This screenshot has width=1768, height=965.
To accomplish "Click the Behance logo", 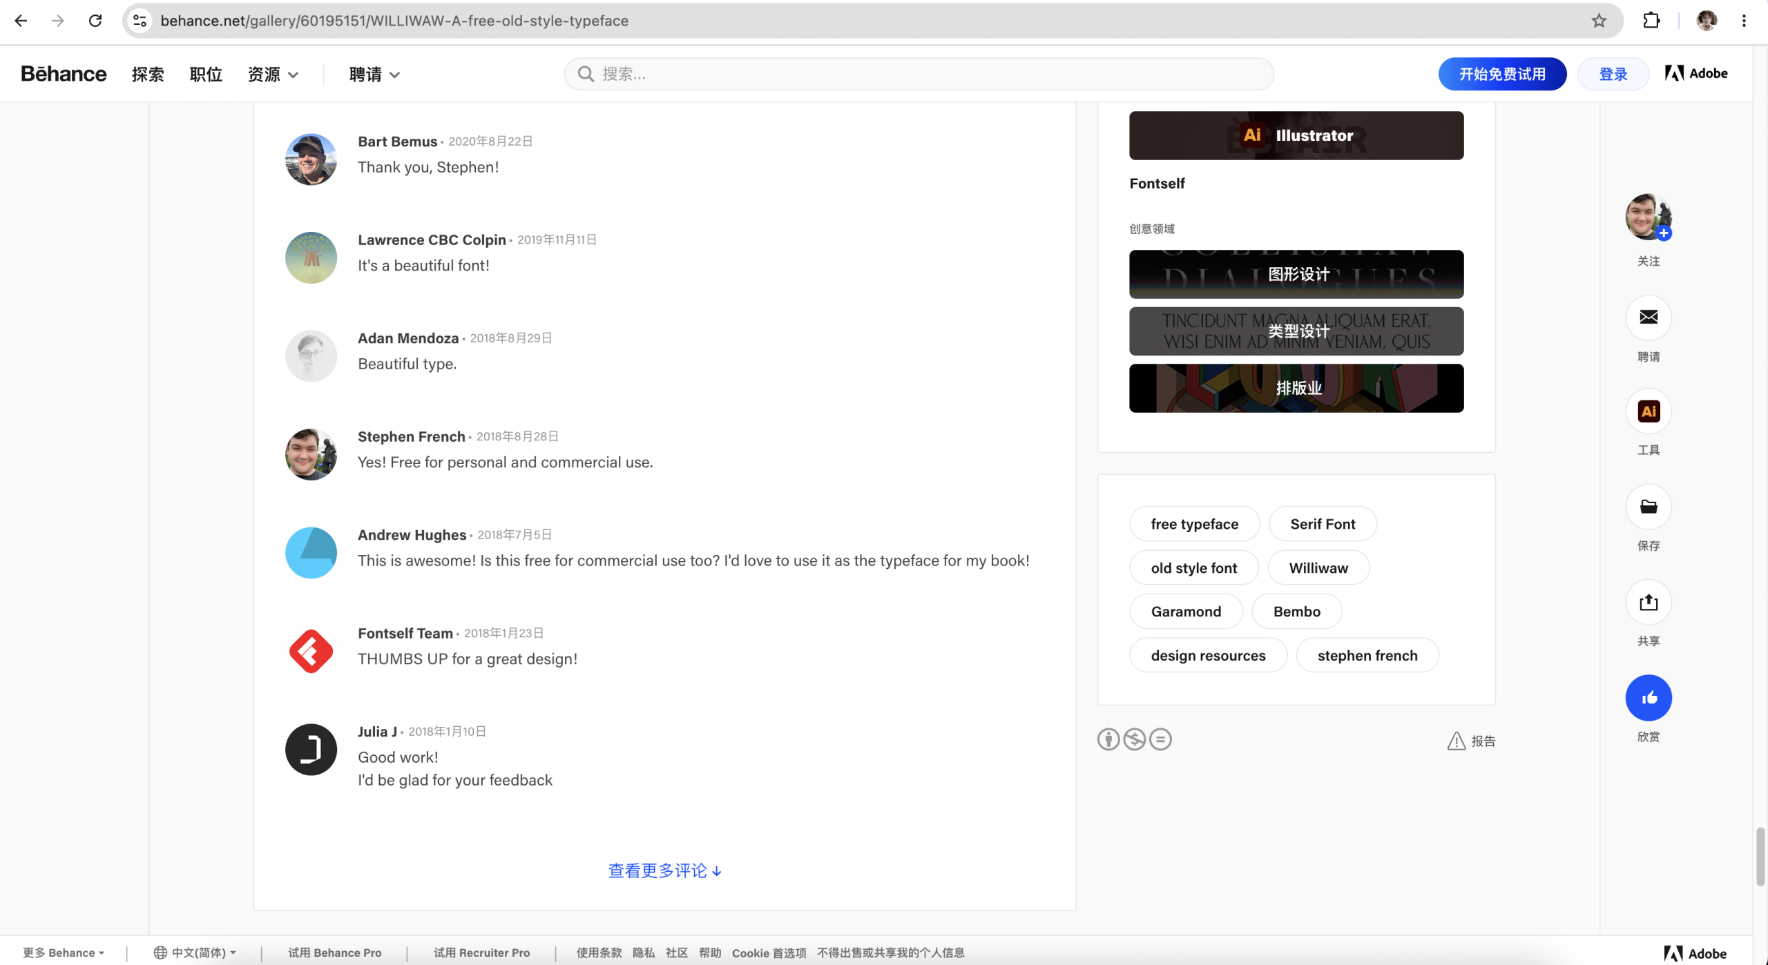I will pos(64,74).
